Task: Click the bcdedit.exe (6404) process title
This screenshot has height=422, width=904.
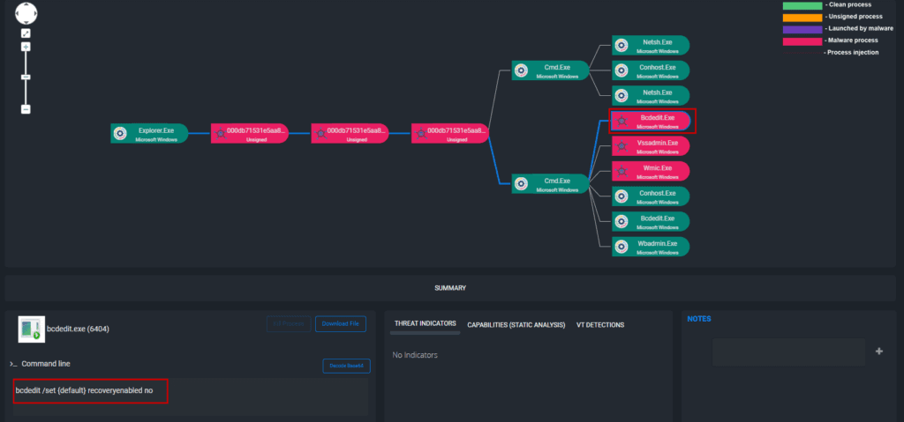Action: click(x=78, y=329)
